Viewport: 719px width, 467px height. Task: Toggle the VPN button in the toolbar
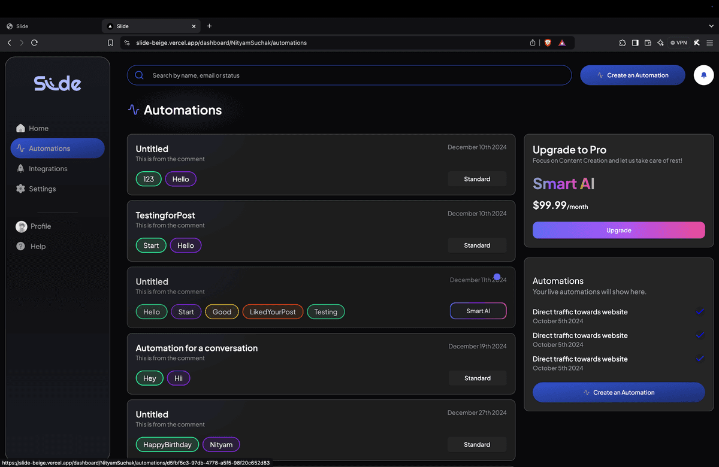pos(678,43)
